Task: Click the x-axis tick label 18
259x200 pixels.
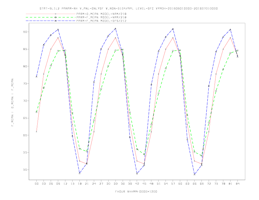Action: pos(79,184)
